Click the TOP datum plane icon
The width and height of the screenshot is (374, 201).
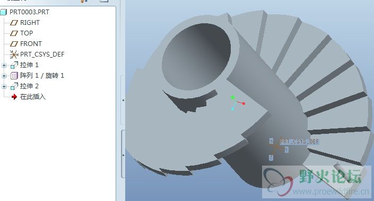click(x=14, y=33)
